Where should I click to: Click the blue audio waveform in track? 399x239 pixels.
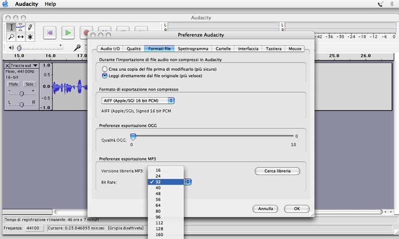tap(70, 87)
